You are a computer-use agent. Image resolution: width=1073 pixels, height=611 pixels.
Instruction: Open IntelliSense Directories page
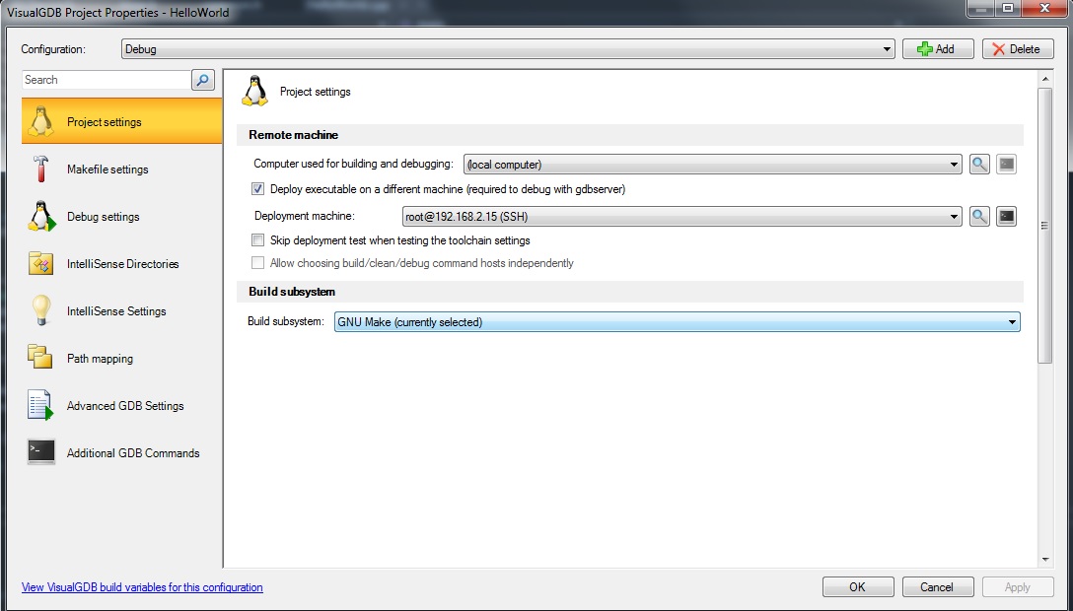pyautogui.click(x=122, y=263)
